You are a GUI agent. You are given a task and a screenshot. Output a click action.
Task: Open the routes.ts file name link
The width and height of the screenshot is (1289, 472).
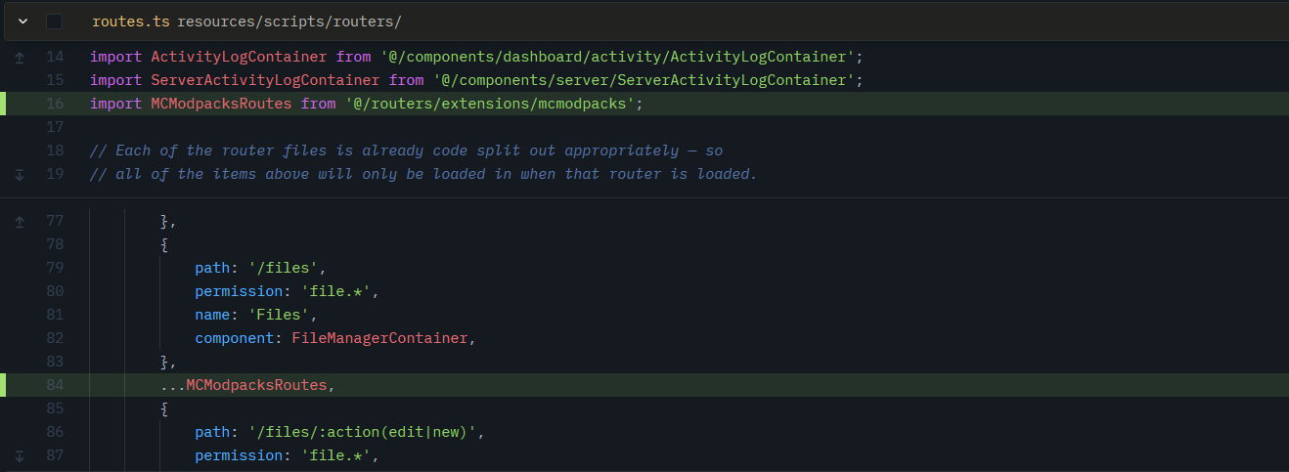(131, 21)
